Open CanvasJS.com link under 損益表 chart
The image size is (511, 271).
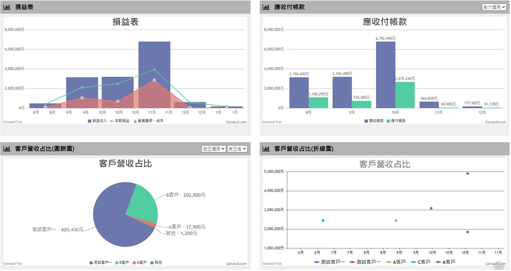pos(236,122)
